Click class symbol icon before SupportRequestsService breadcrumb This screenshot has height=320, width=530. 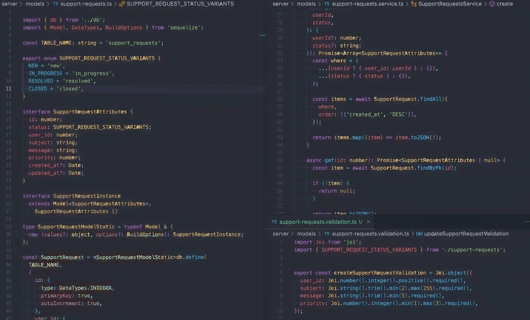click(414, 4)
